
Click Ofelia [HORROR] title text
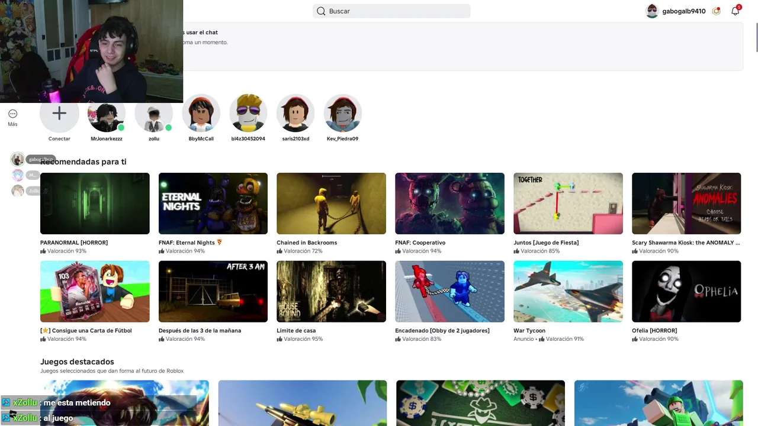(654, 331)
